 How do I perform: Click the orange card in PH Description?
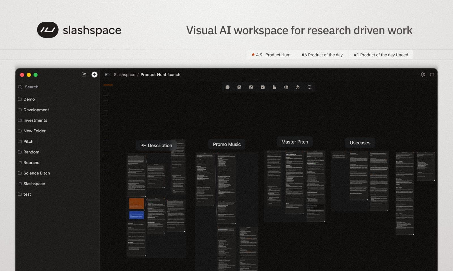coord(136,204)
